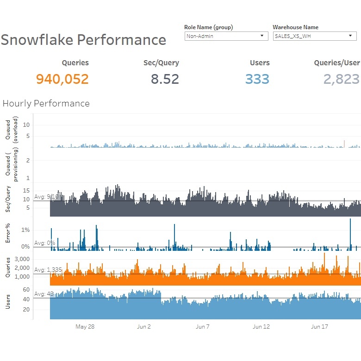Click the Snowflake Performance dashboard title
This screenshot has width=361, height=361.
coord(83,40)
